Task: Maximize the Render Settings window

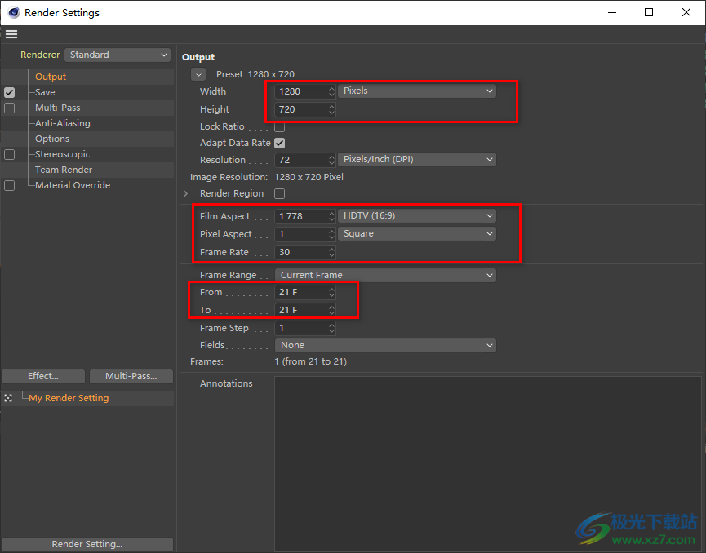Action: 649,12
